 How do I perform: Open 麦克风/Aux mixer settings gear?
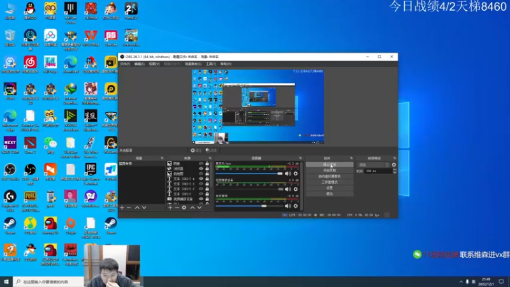click(x=296, y=173)
